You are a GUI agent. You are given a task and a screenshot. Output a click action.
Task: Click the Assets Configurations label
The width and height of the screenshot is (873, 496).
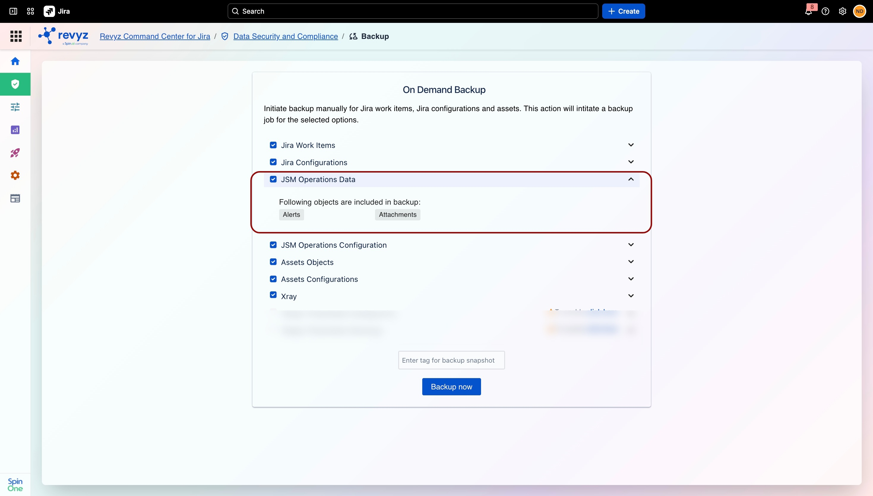[x=320, y=279]
